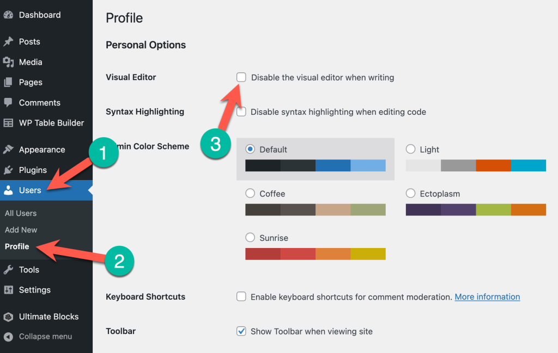Uncheck Show Toolbar when viewing site
Image resolution: width=558 pixels, height=353 pixels.
point(241,331)
